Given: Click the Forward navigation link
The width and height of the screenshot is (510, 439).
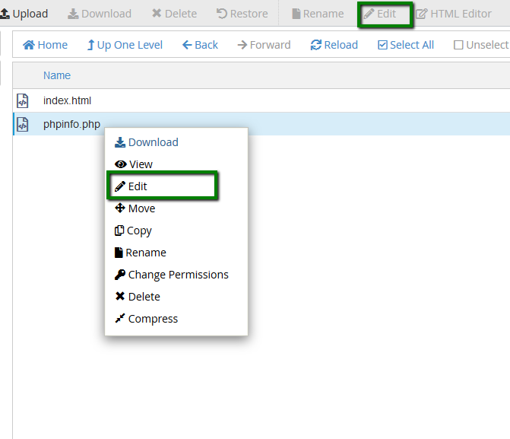Looking at the screenshot, I should pyautogui.click(x=264, y=45).
